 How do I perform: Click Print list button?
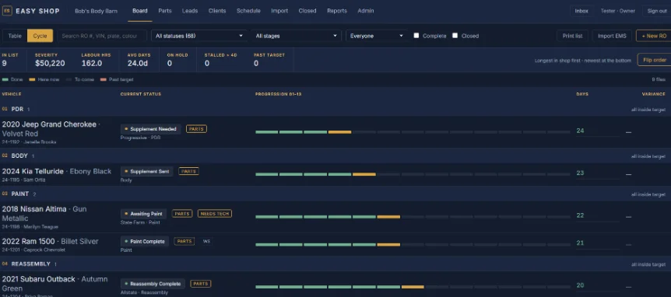point(572,36)
